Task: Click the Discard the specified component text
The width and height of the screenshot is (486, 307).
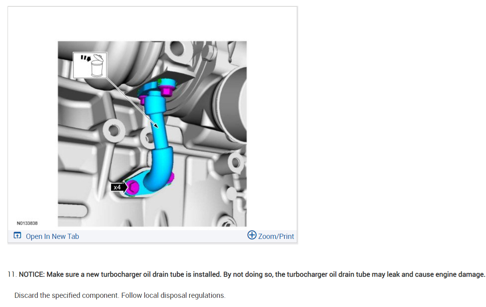Action: pos(67,295)
